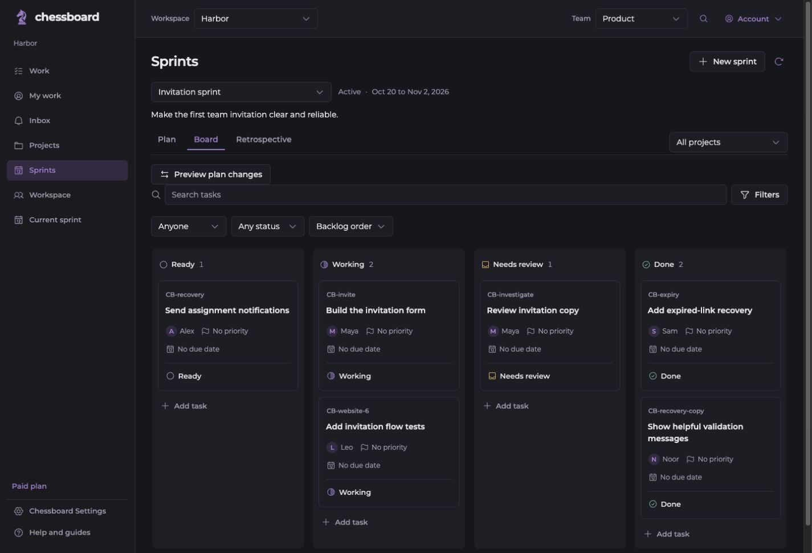Click the Workspace people icon in sidebar

pyautogui.click(x=18, y=195)
